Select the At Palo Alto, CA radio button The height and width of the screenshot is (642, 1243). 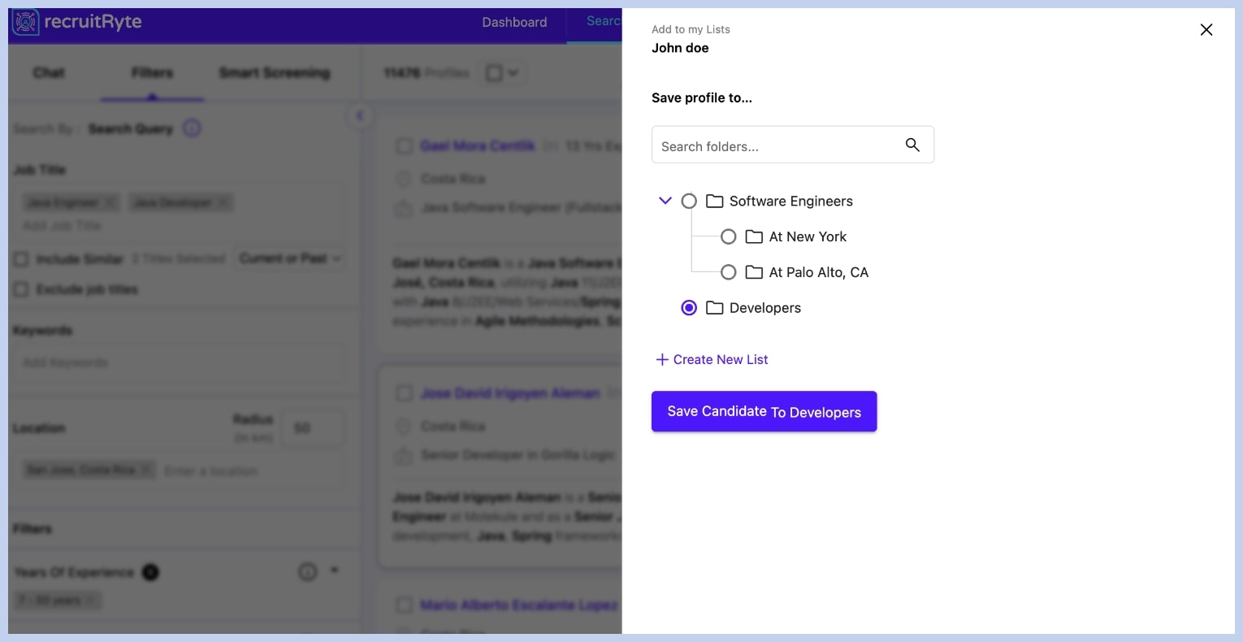point(729,272)
